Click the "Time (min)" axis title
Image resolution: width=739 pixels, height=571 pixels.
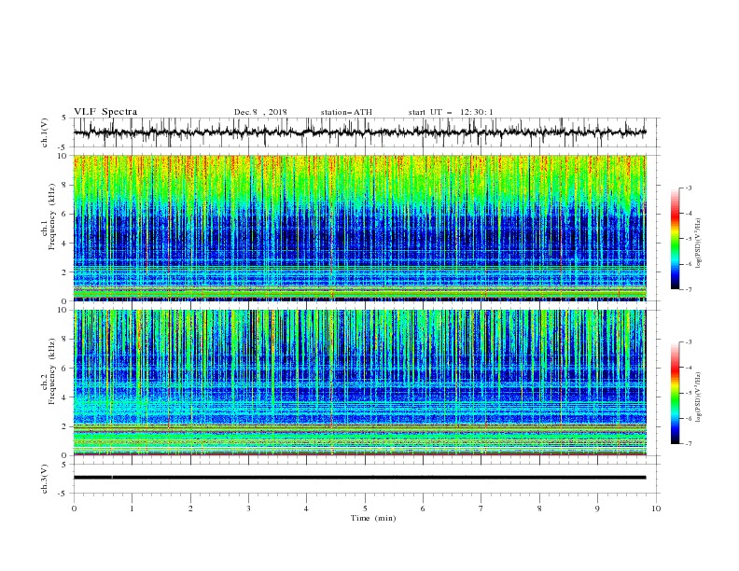click(373, 518)
